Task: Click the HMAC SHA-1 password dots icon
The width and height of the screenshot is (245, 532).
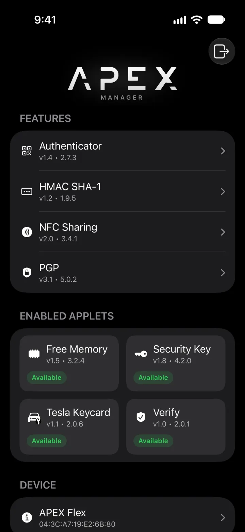Action: coord(27,192)
